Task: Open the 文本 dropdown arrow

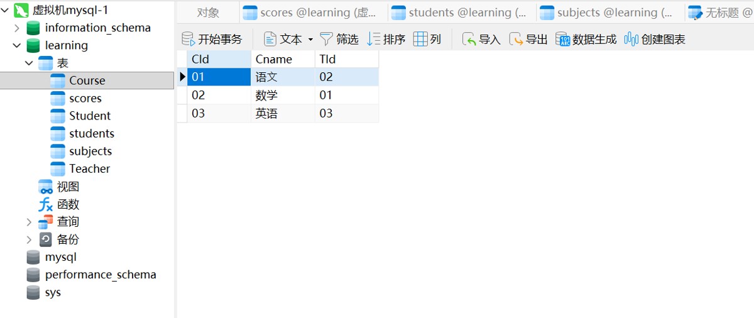Action: coord(310,40)
